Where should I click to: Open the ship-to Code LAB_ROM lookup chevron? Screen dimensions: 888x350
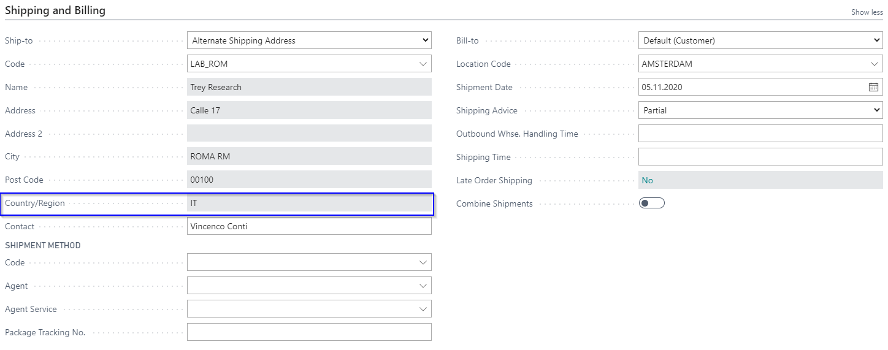click(423, 64)
